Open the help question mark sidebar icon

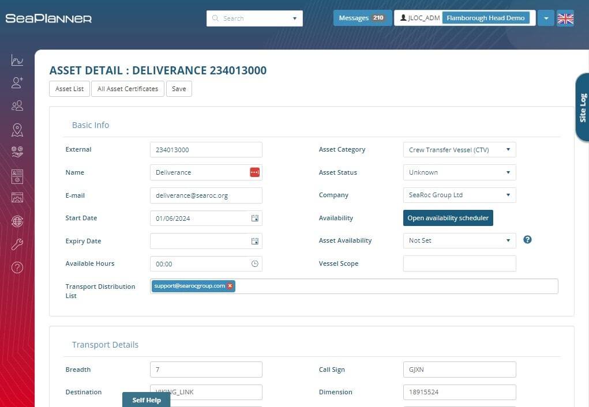[17, 267]
